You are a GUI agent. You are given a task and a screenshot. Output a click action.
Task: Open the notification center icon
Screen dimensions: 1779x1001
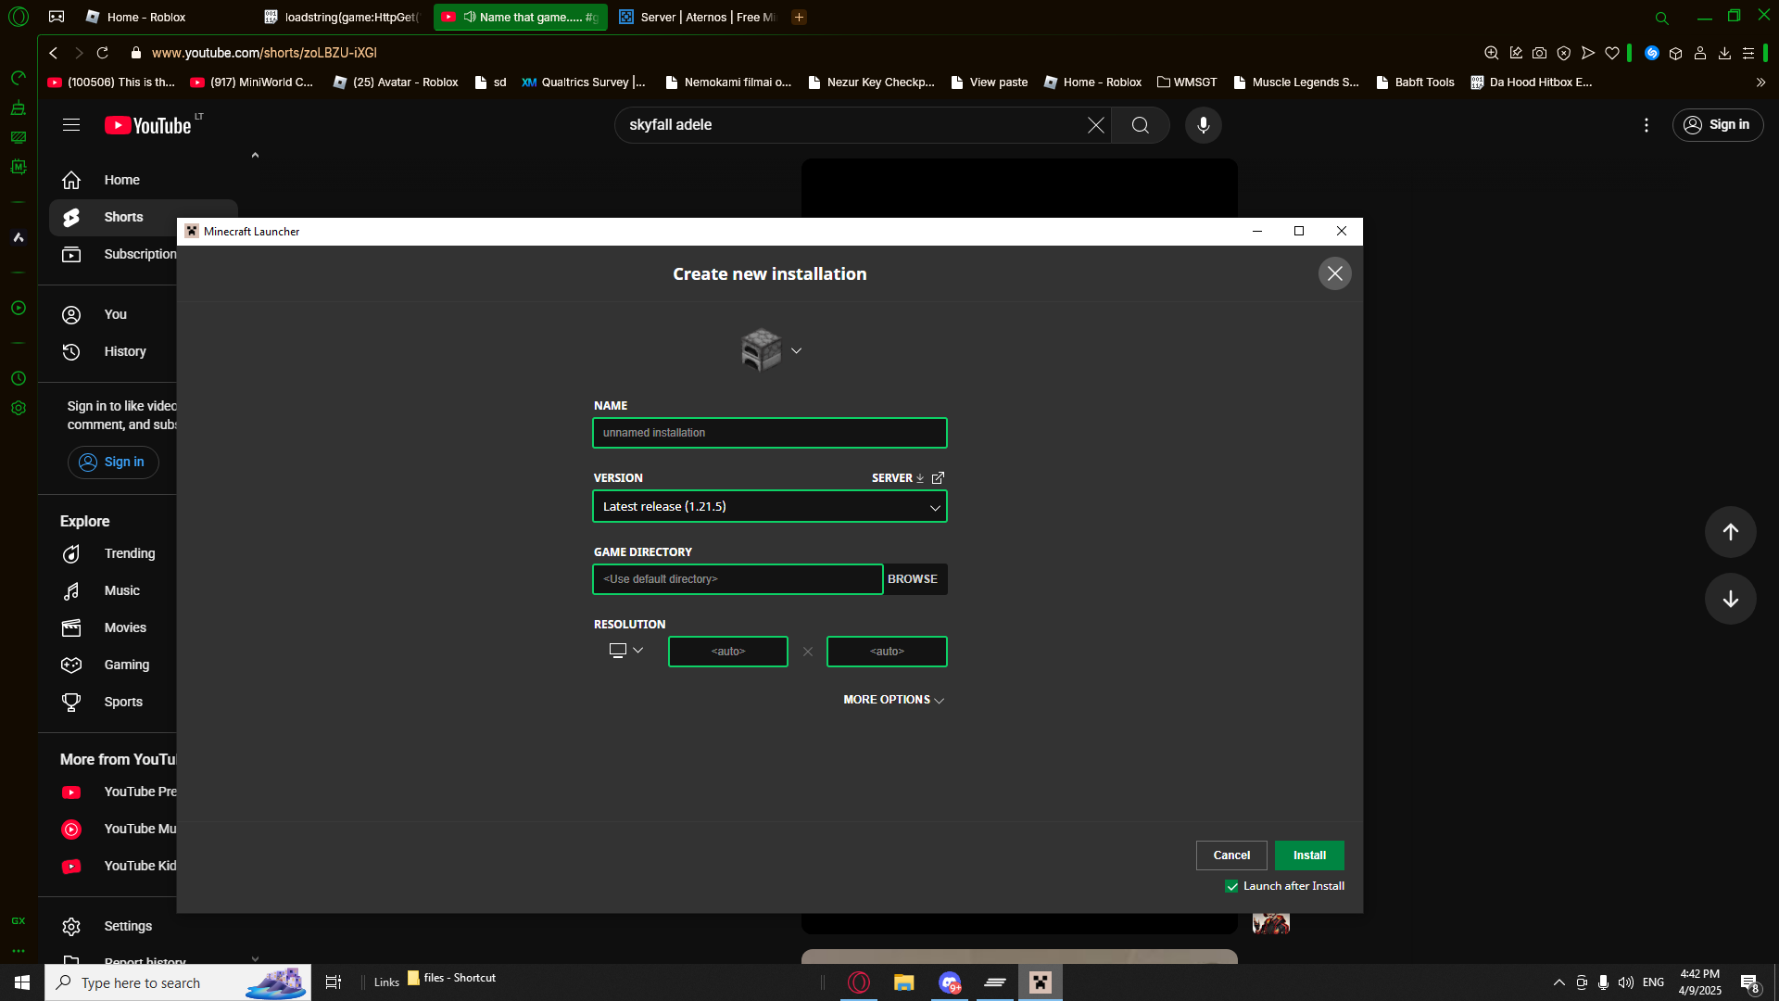(x=1749, y=982)
